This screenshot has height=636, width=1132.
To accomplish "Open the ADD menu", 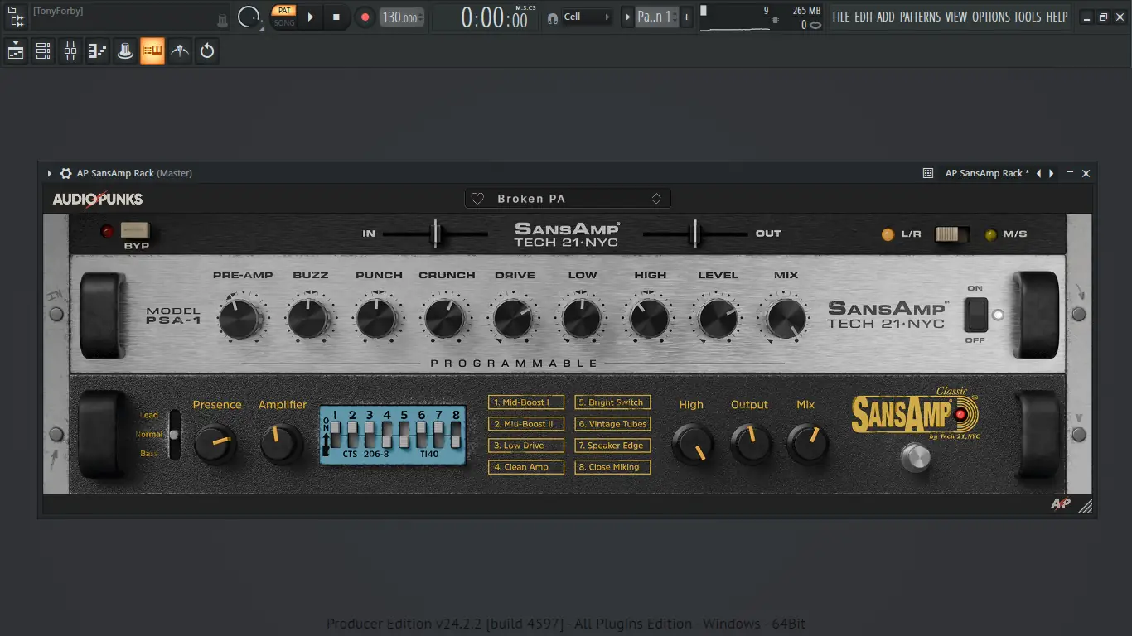I will coord(886,17).
